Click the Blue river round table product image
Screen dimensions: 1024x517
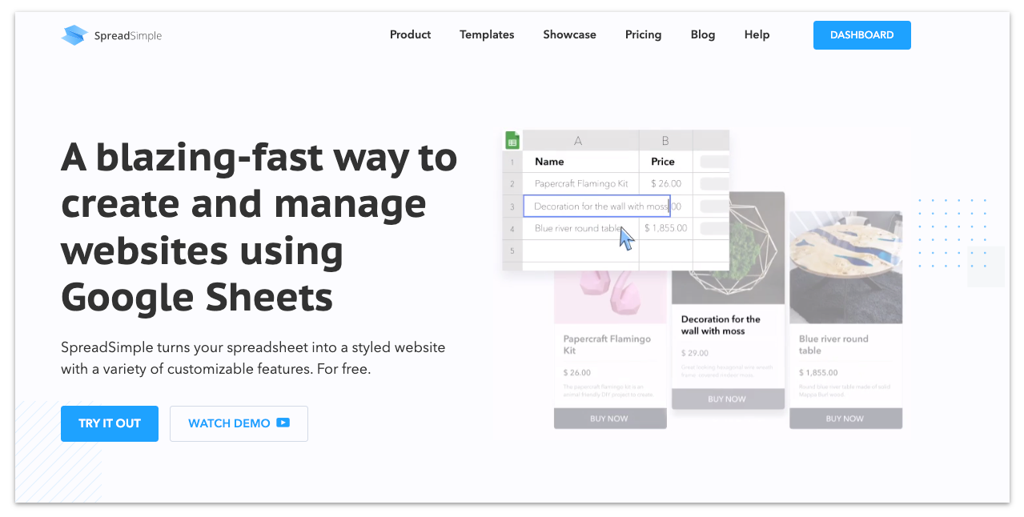tap(845, 267)
